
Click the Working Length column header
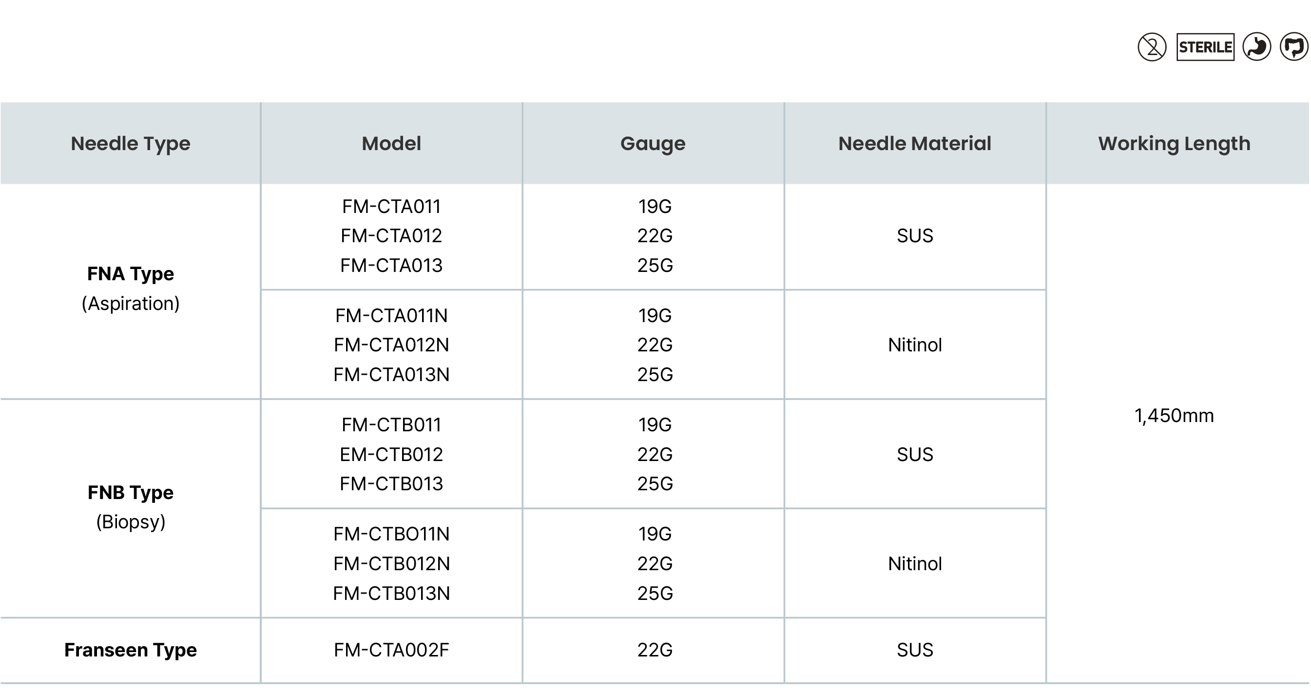(x=1174, y=143)
